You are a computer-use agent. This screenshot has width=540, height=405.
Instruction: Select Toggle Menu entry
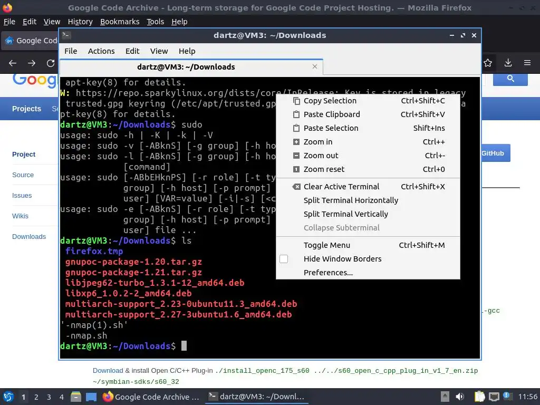click(x=368, y=245)
